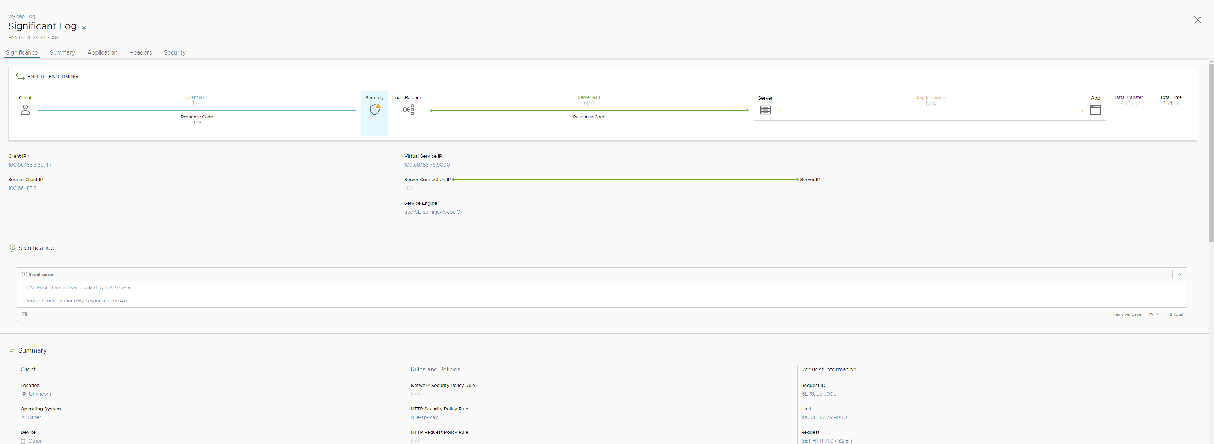The width and height of the screenshot is (1214, 444).
Task: Collapse the Significance table chevron
Action: click(1179, 274)
